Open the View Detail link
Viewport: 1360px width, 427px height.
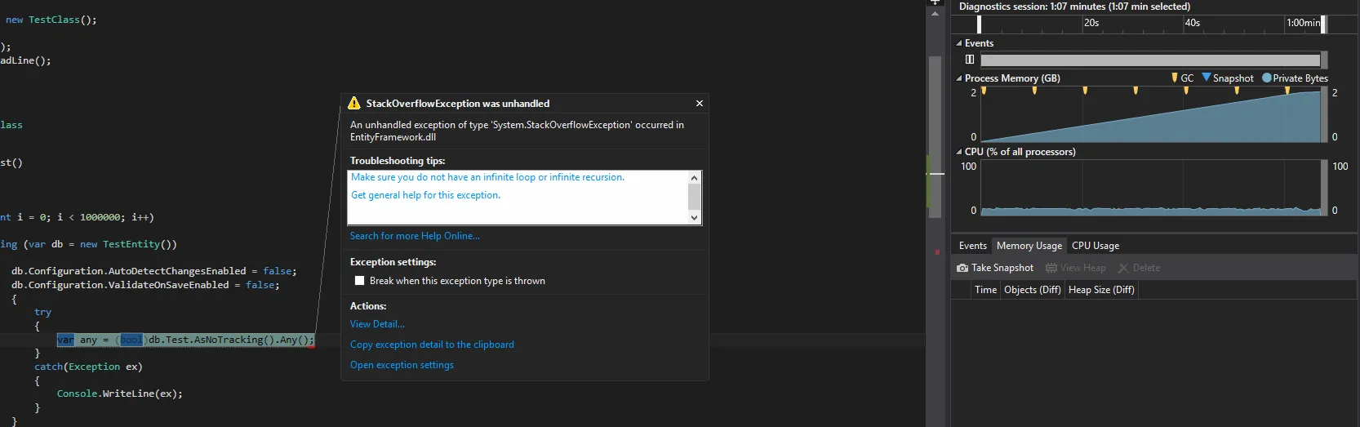pos(377,324)
